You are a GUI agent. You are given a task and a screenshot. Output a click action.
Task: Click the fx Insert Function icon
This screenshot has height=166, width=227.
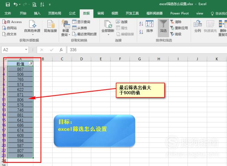pos(61,50)
